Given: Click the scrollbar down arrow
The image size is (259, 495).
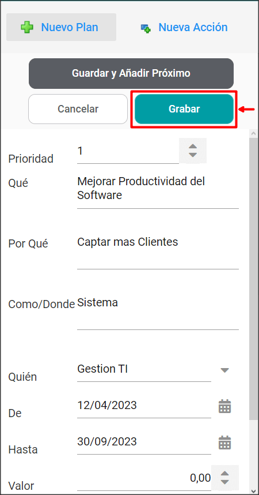Looking at the screenshot, I should (253, 490).
